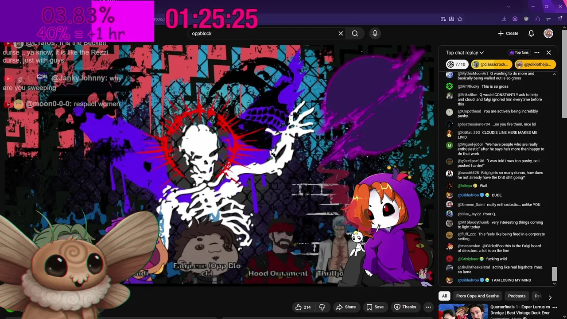Click @g9eclipse136 chat message
This screenshot has width=567, height=319.
pos(498,163)
